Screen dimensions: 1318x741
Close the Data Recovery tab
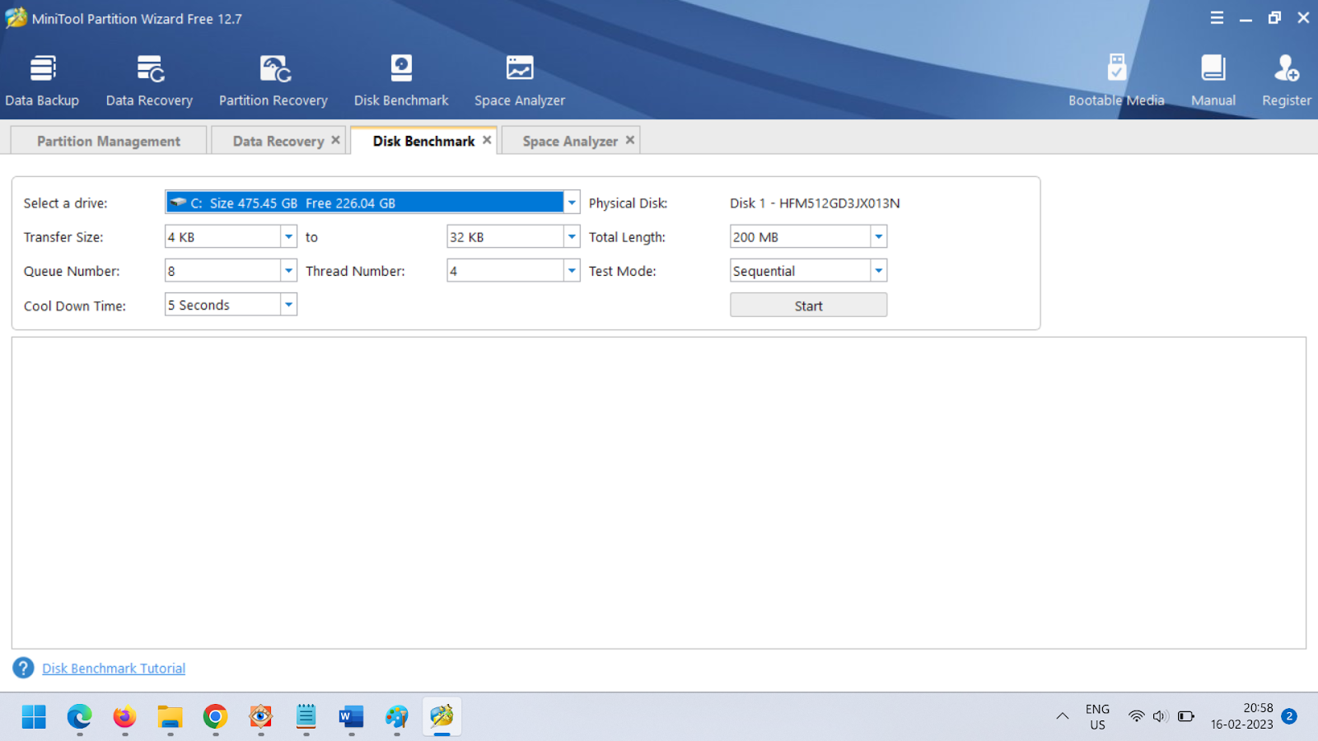pyautogui.click(x=335, y=140)
